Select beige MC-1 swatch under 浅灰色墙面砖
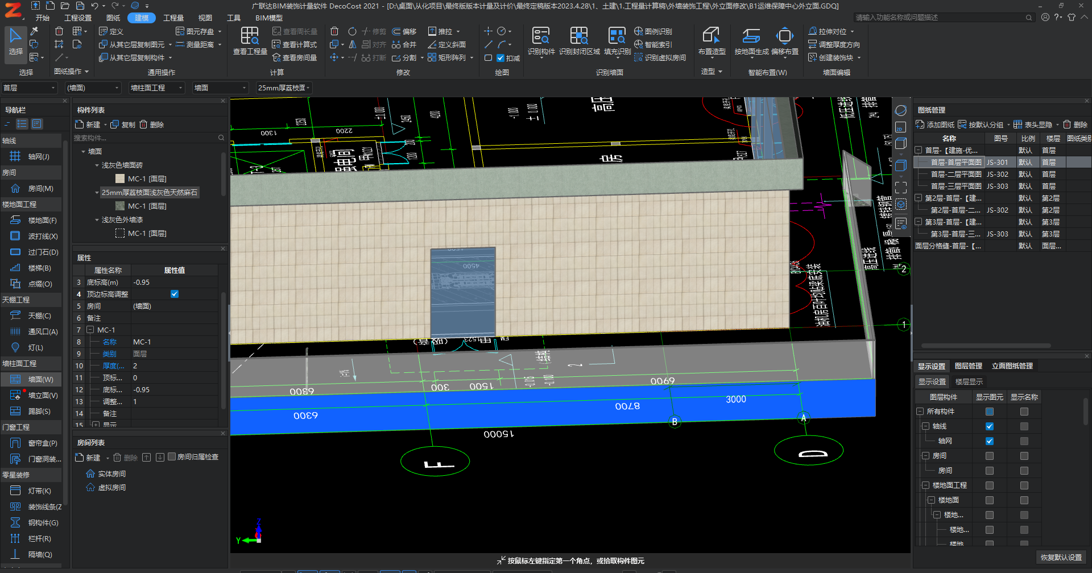 pyautogui.click(x=120, y=178)
